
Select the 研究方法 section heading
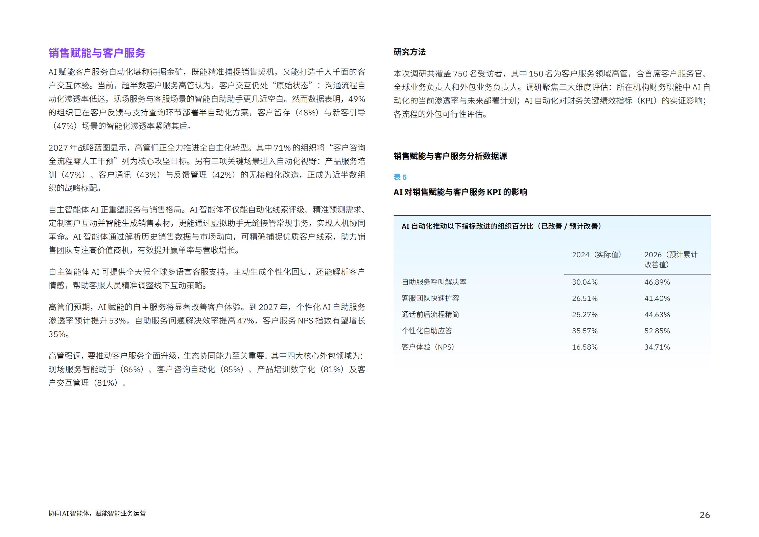tap(409, 52)
